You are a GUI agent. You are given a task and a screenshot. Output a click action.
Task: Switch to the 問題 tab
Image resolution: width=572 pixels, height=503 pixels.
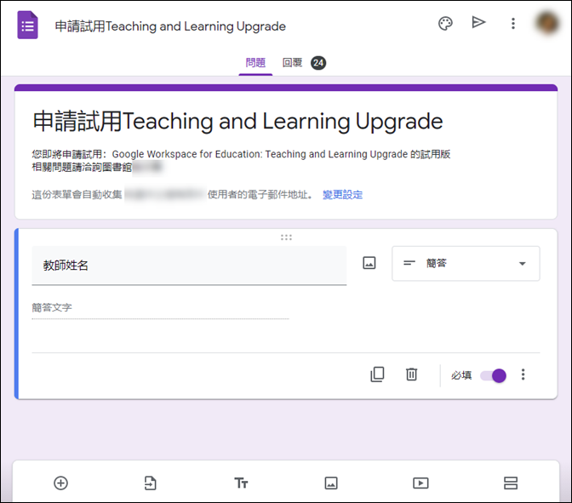point(255,63)
